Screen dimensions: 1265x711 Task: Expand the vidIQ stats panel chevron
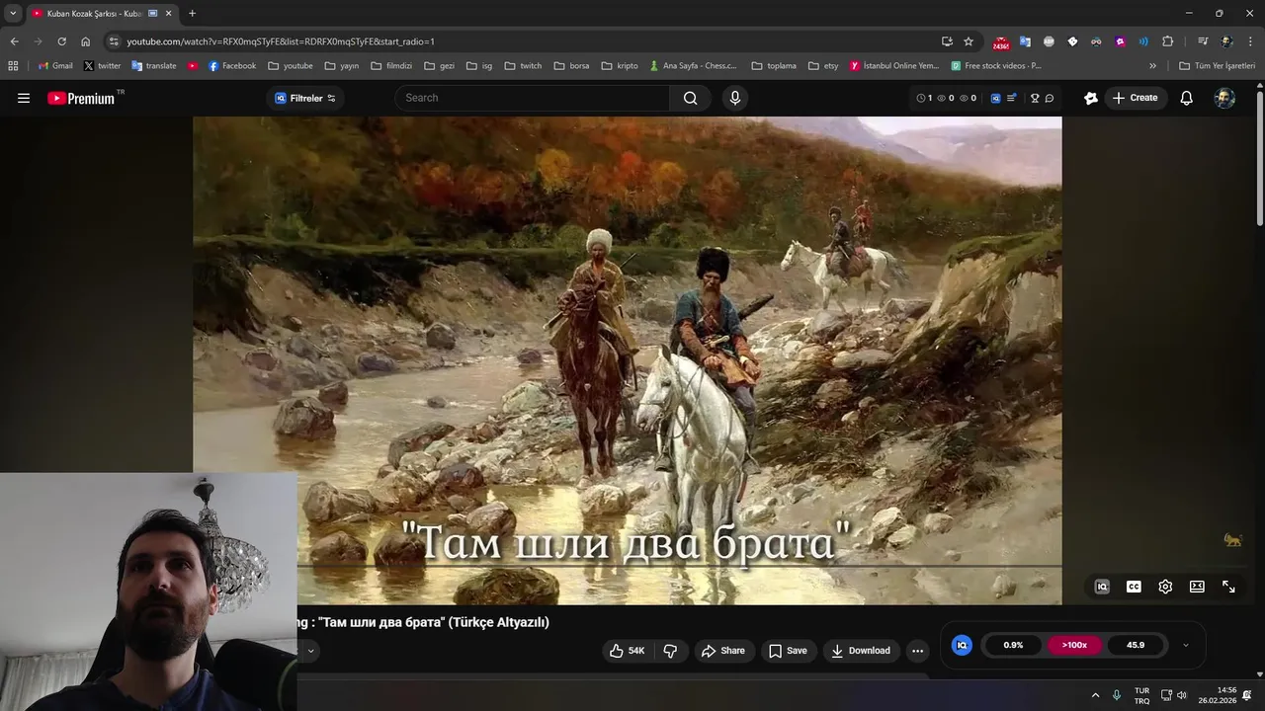[1186, 645]
